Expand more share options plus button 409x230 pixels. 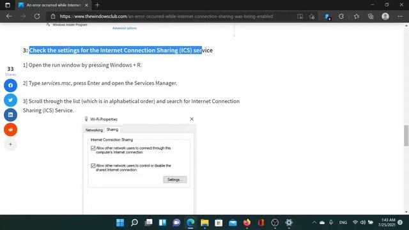point(10,144)
